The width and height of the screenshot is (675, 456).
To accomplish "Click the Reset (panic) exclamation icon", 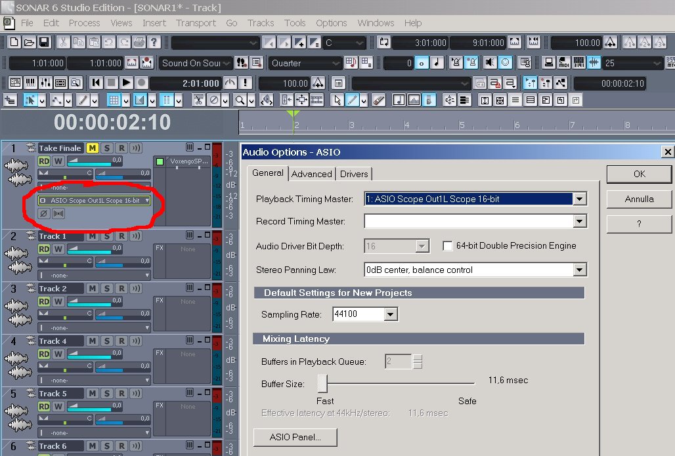I will pos(246,83).
